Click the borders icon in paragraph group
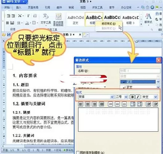The image size is (163, 154). (34, 23)
